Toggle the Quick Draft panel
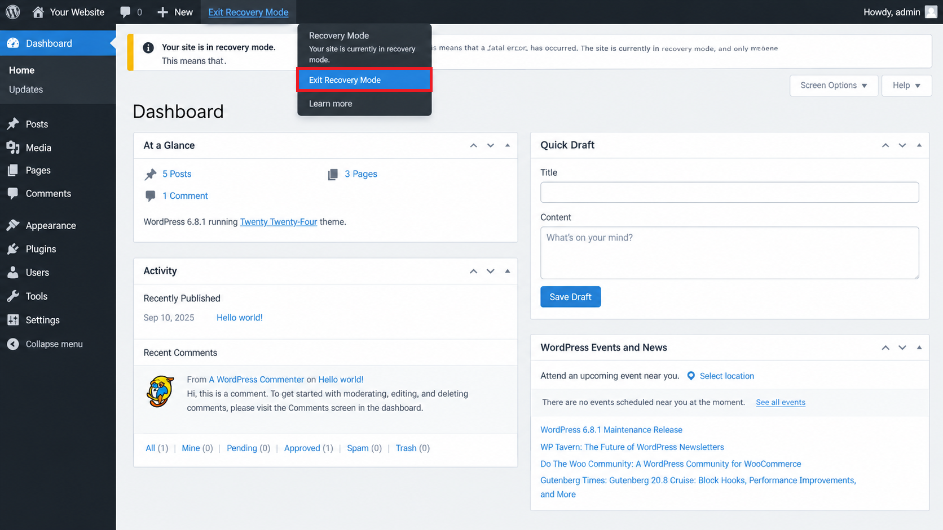 [x=919, y=145]
